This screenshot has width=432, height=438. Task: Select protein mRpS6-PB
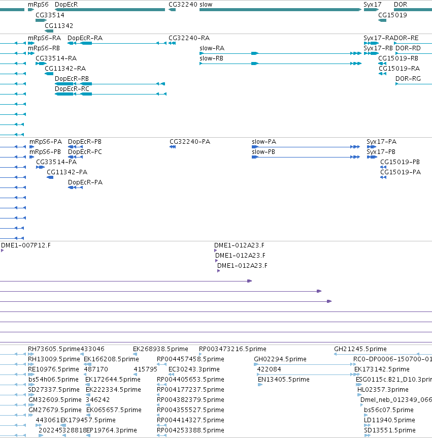coord(45,152)
